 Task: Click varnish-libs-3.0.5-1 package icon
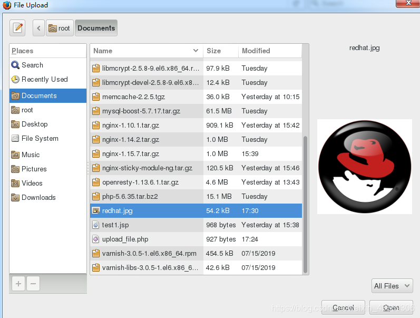click(x=96, y=267)
